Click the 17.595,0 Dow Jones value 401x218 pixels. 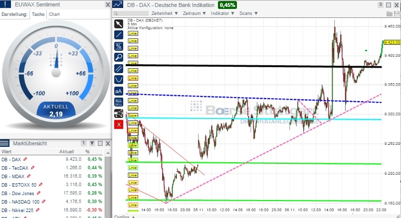point(72,193)
